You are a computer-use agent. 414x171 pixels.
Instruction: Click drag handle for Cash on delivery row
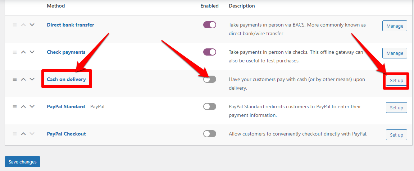point(15,79)
